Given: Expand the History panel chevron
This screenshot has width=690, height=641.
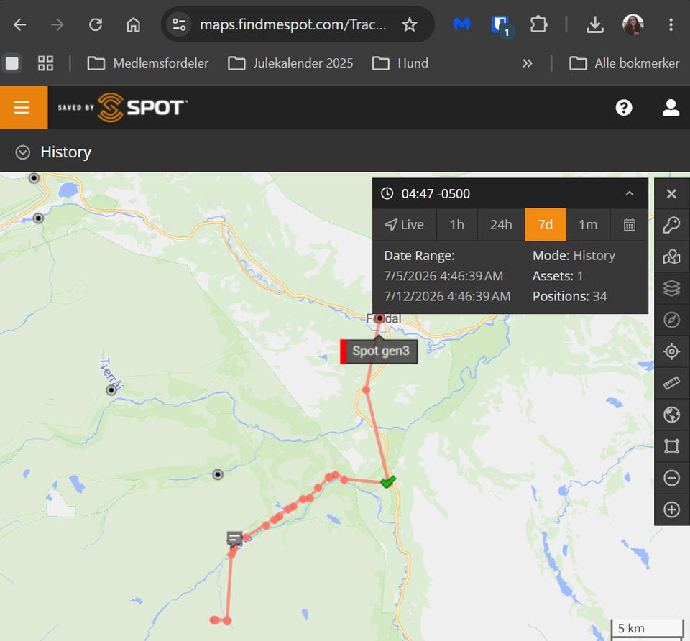Looking at the screenshot, I should (x=22, y=152).
